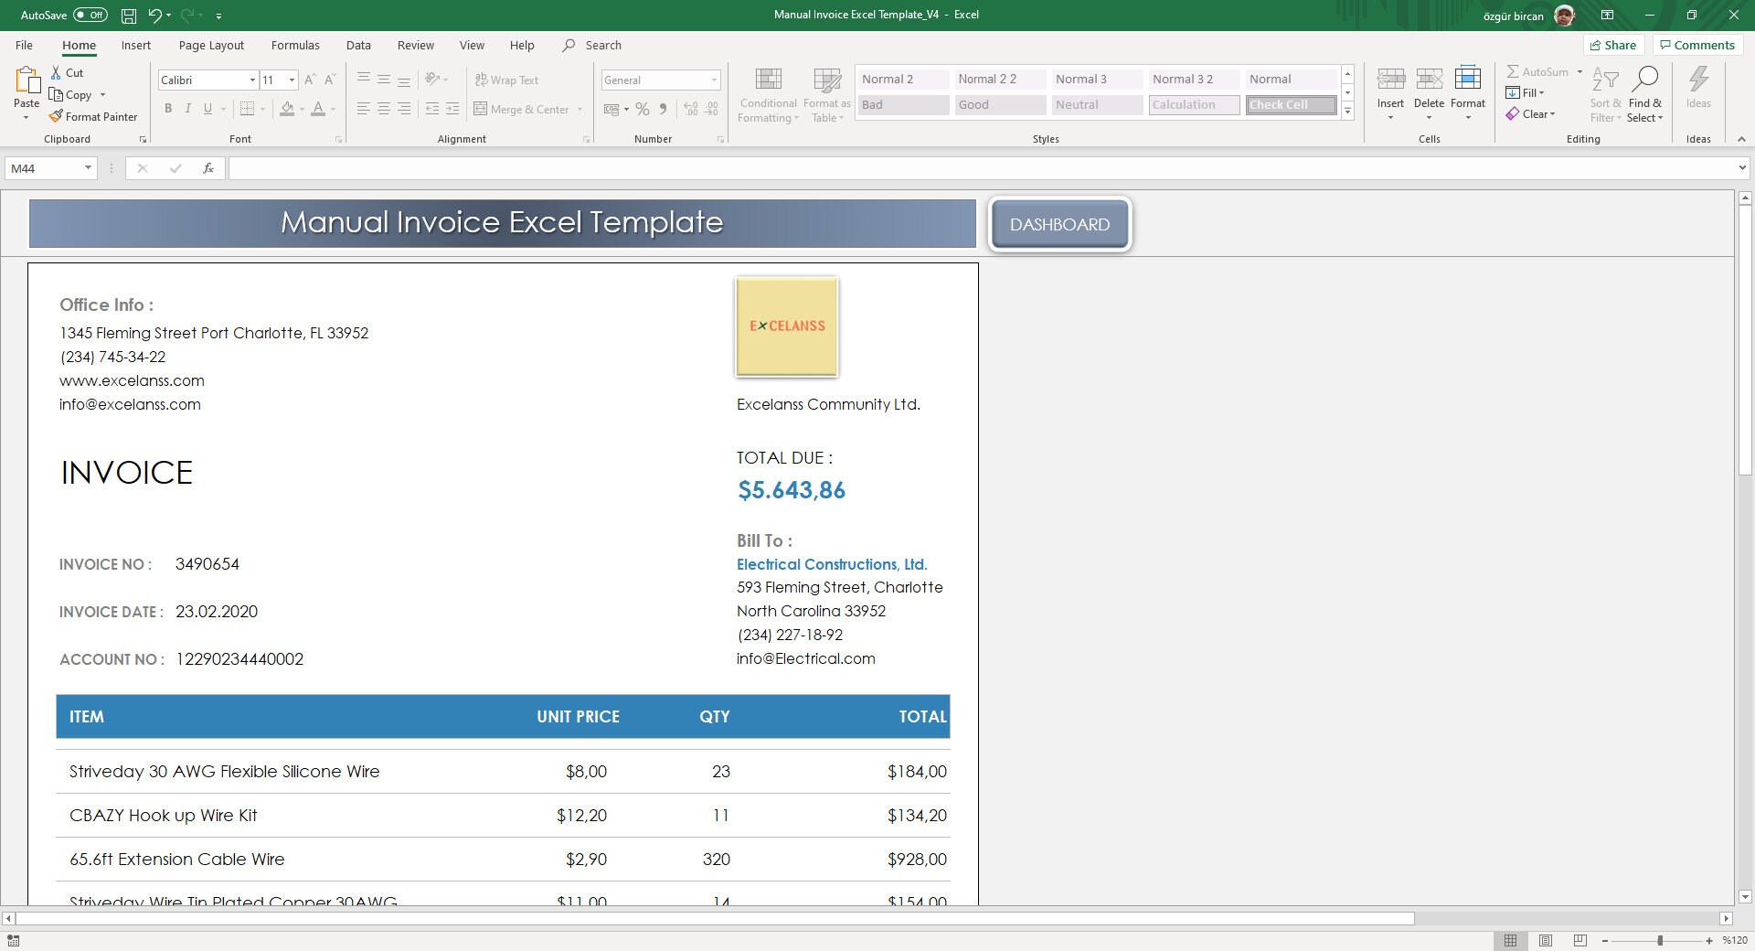Open Format as Table gallery
The height and width of the screenshot is (951, 1755).
[827, 95]
